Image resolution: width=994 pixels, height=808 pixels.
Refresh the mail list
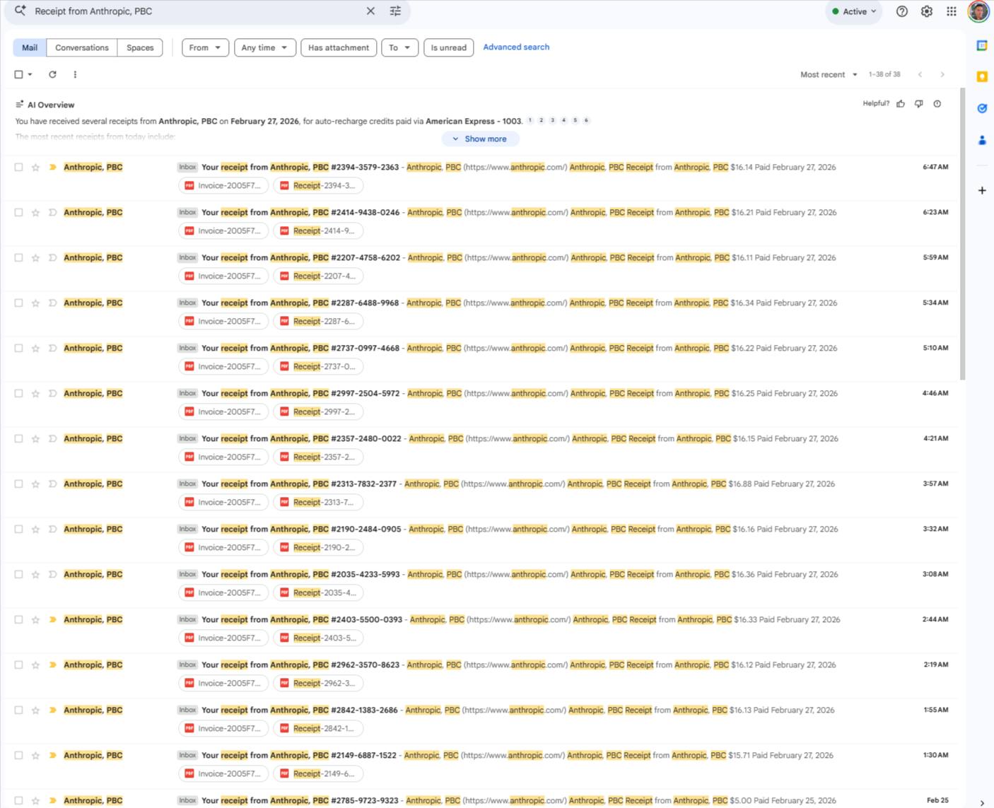click(x=52, y=74)
